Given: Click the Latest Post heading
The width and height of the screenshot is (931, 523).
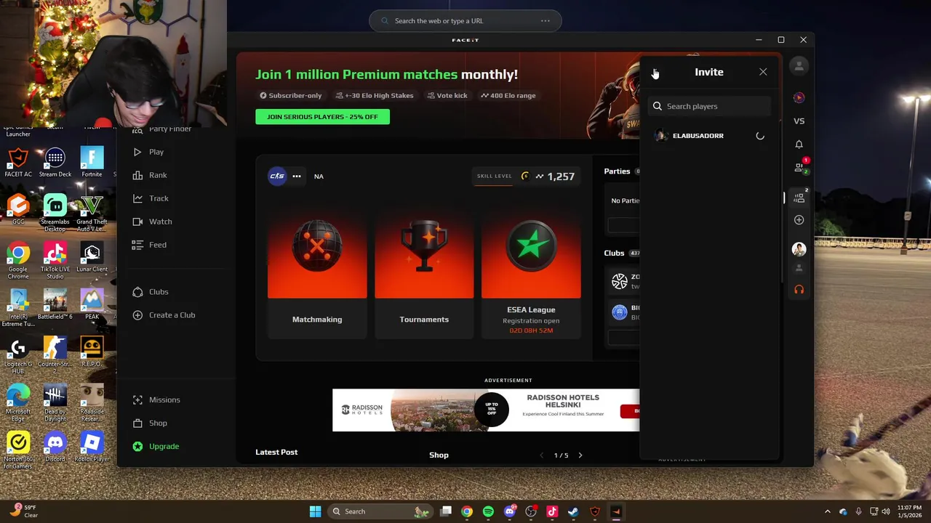Looking at the screenshot, I should [x=276, y=452].
